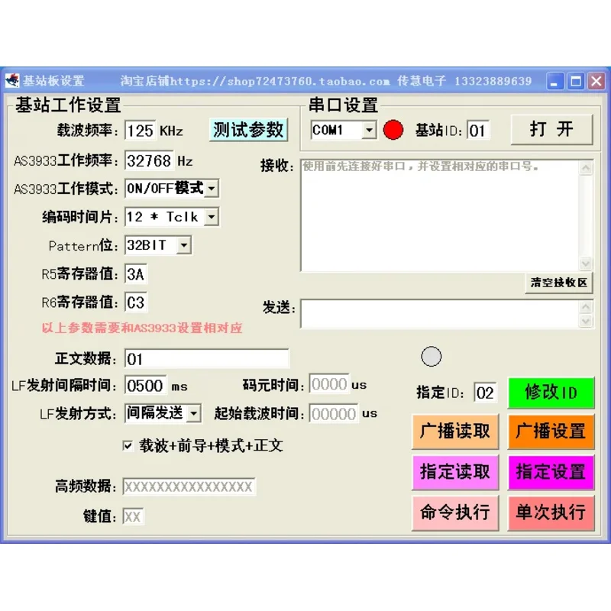Screen dimensions: 611x611
Task: Click 基站ID field showing 01
Action: pos(478,130)
